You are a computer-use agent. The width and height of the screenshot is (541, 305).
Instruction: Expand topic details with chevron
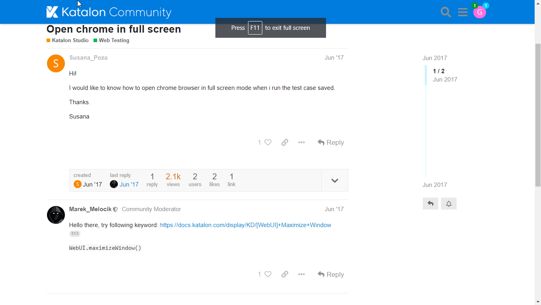[x=334, y=181]
